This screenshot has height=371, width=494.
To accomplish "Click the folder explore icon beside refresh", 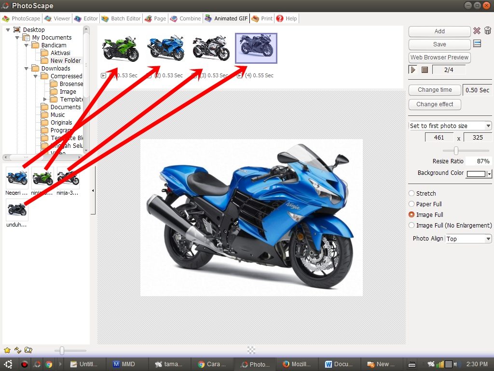I will click(28, 350).
